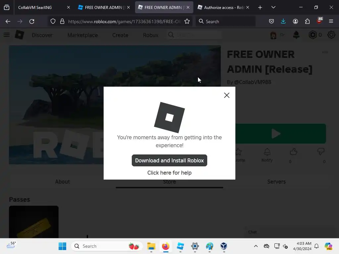The image size is (339, 254).
Task: Reload the current Roblox page
Action: pyautogui.click(x=32, y=21)
